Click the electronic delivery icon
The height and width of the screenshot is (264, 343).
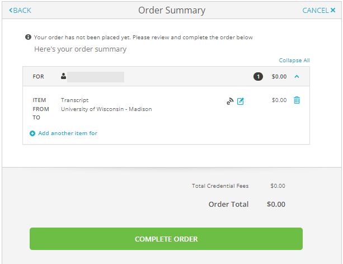click(x=230, y=101)
